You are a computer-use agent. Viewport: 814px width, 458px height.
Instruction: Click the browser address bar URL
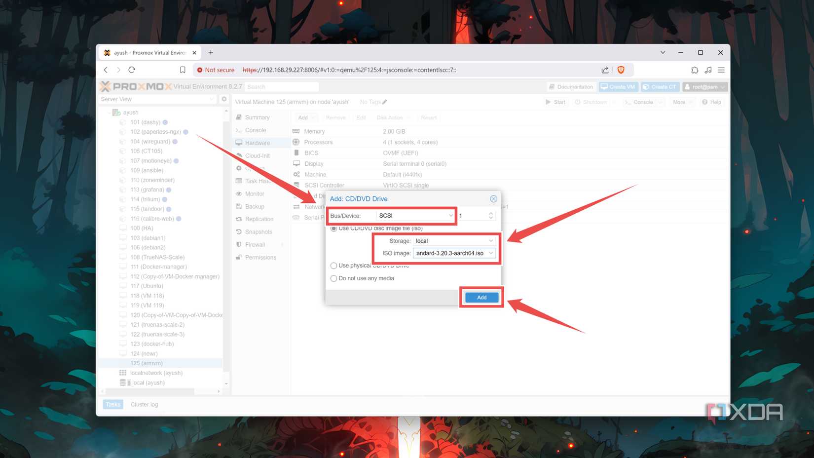(x=349, y=70)
